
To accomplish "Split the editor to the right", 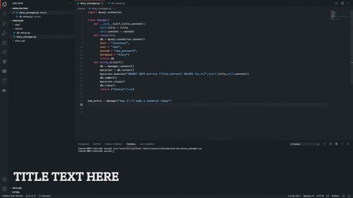I will click(342, 3).
